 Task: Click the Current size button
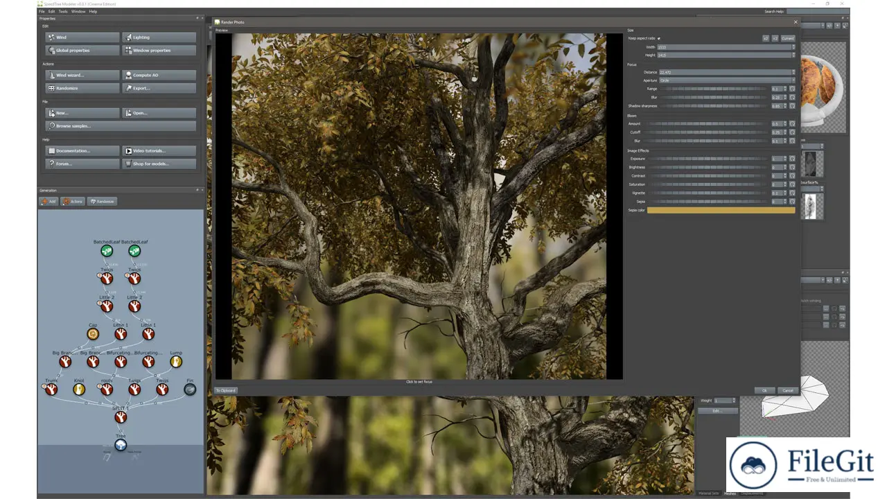(x=788, y=38)
